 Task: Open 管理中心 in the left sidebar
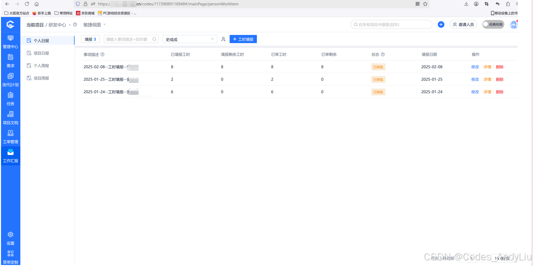pyautogui.click(x=11, y=42)
